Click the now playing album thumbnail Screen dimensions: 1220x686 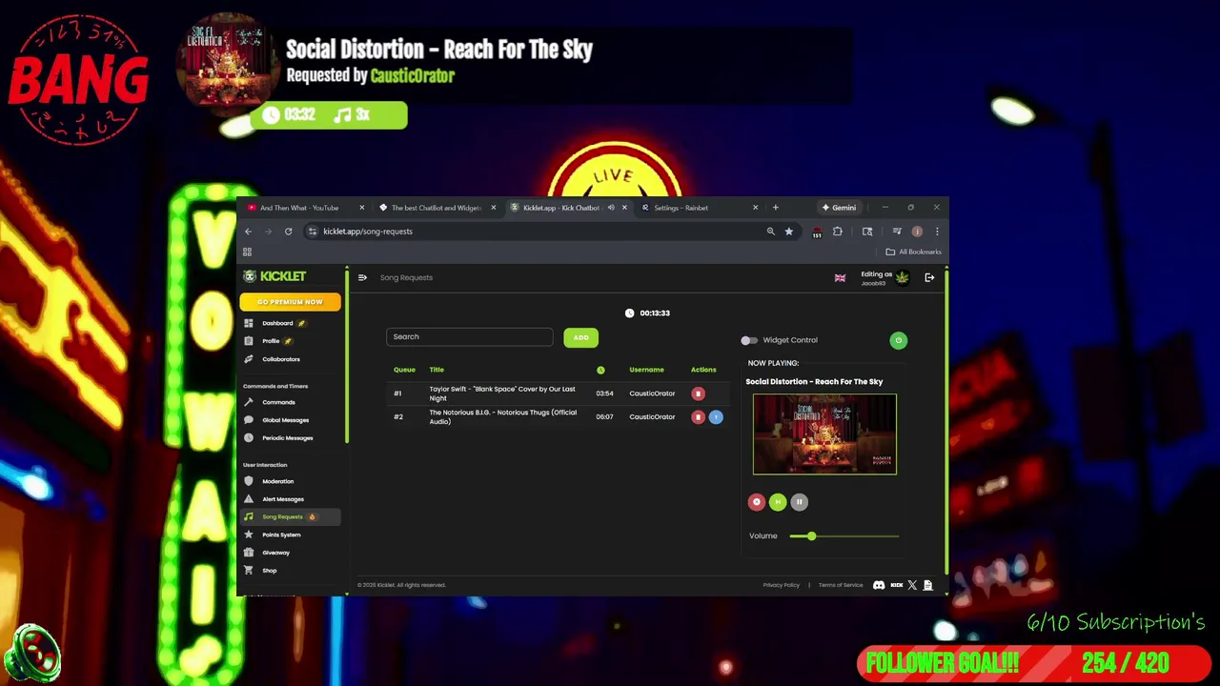(x=824, y=434)
